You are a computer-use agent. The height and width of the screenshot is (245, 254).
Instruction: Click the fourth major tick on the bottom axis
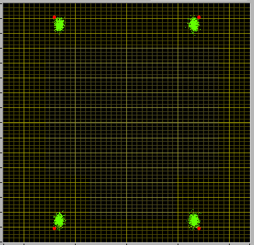178,244
